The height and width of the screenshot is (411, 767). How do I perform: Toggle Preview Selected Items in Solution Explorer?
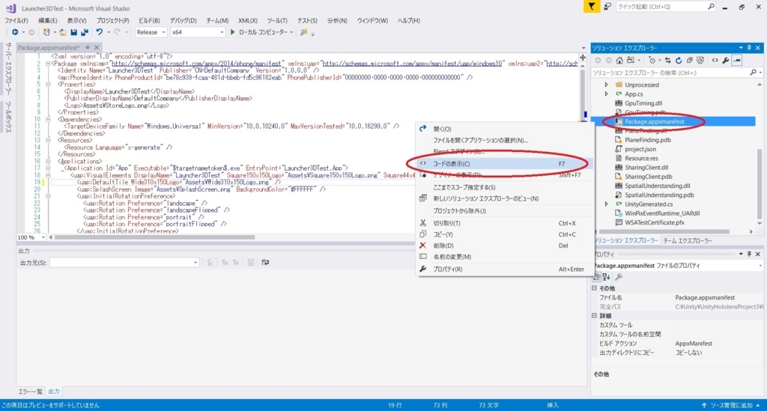click(x=737, y=61)
